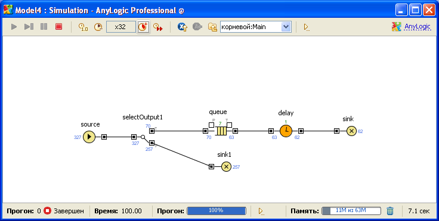Select the sink1 block

click(226, 167)
